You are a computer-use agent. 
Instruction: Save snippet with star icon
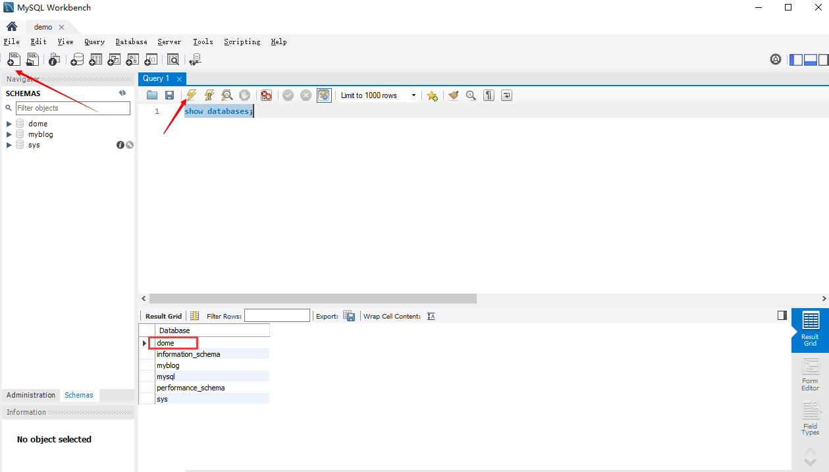pos(432,95)
